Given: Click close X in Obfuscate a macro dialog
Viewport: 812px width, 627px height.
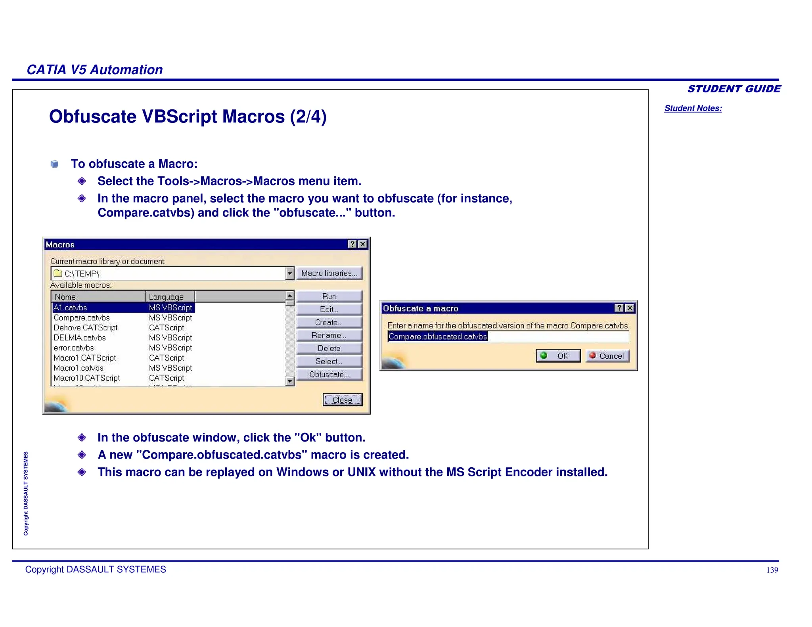Looking at the screenshot, I should tap(630, 308).
